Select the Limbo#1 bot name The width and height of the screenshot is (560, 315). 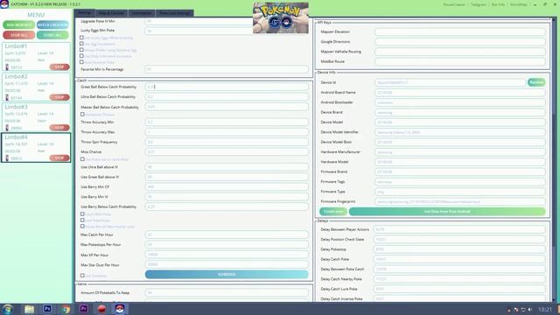click(x=16, y=46)
